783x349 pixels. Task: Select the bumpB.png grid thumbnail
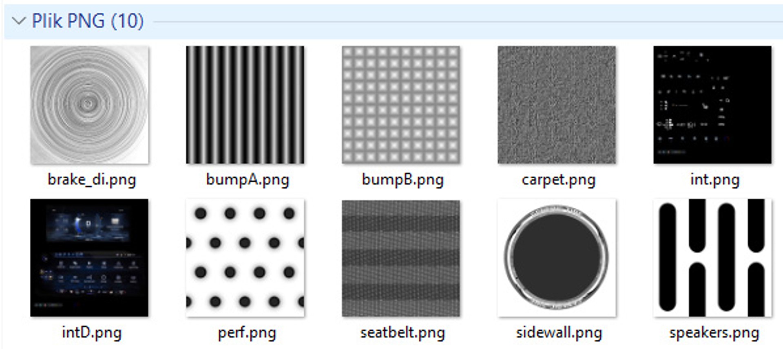(401, 105)
